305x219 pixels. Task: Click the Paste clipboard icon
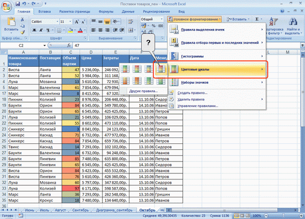[x=11, y=22]
